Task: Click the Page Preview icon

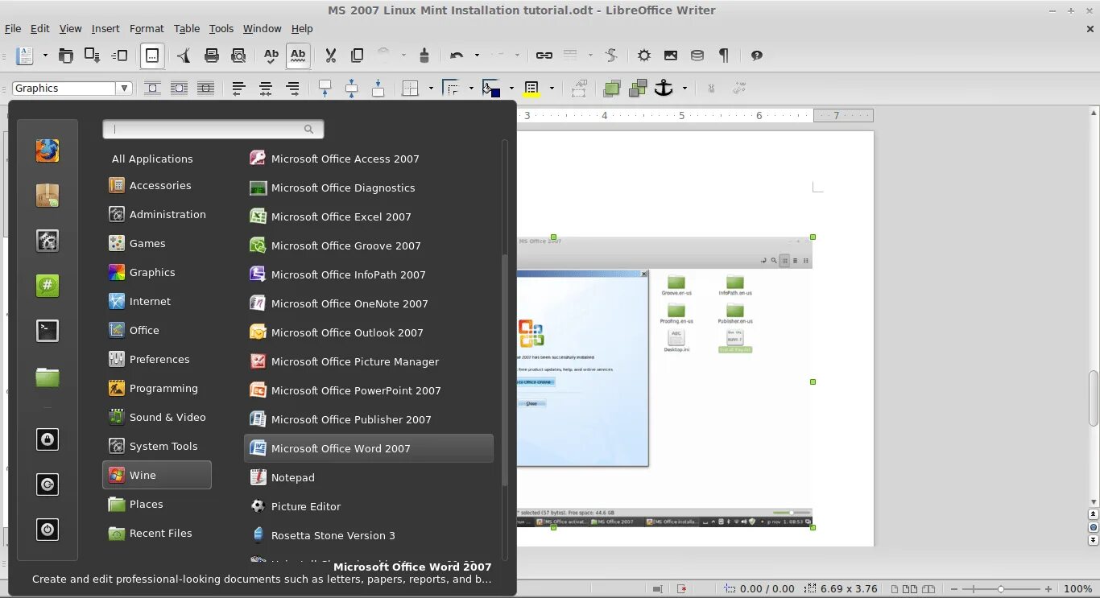Action: pyautogui.click(x=238, y=56)
